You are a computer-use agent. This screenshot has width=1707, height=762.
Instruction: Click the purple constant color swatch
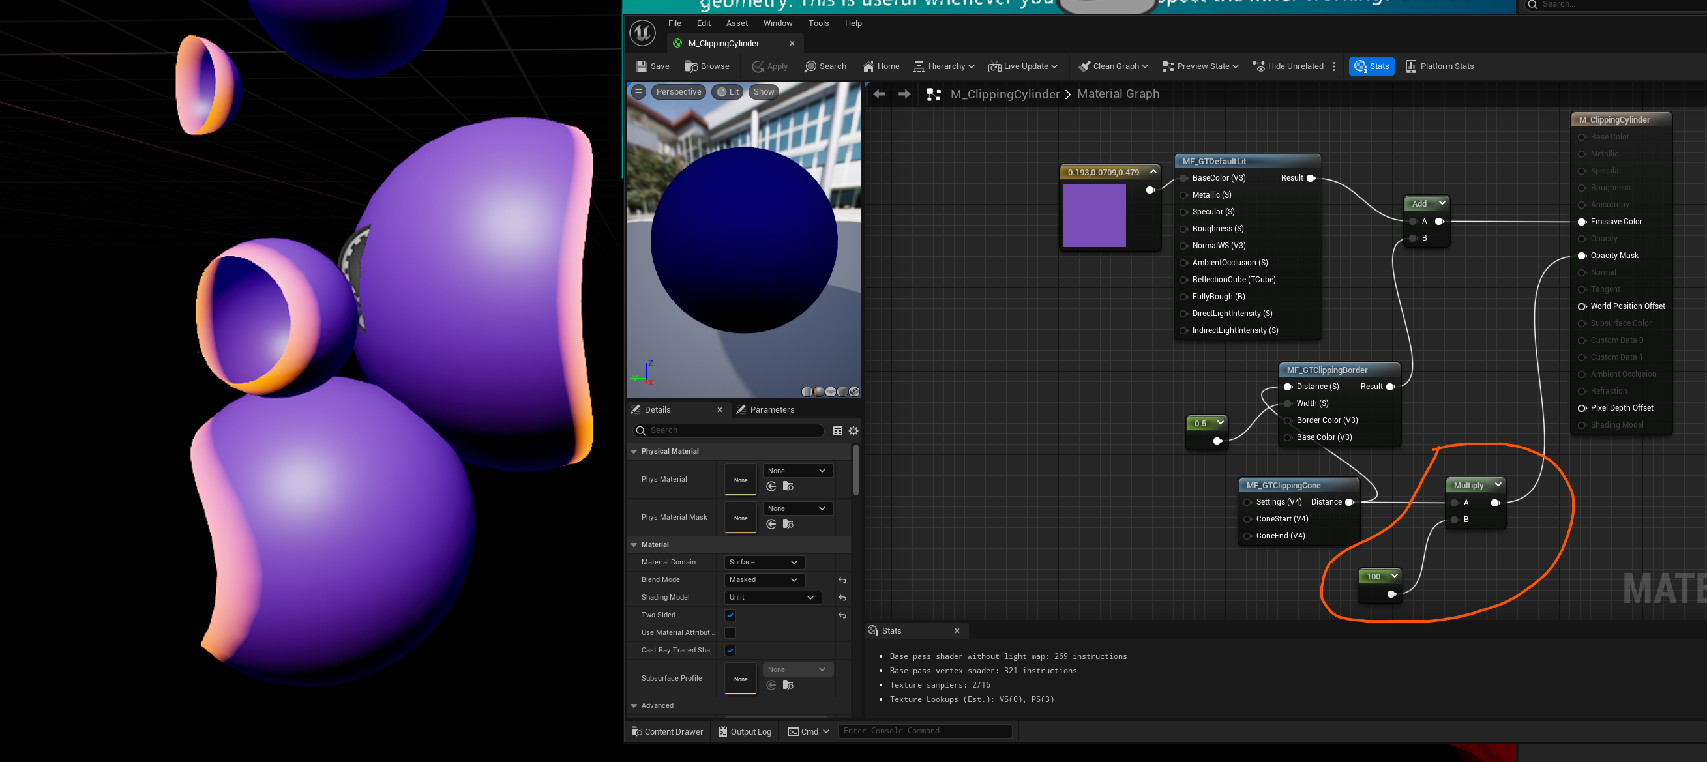[x=1094, y=214]
